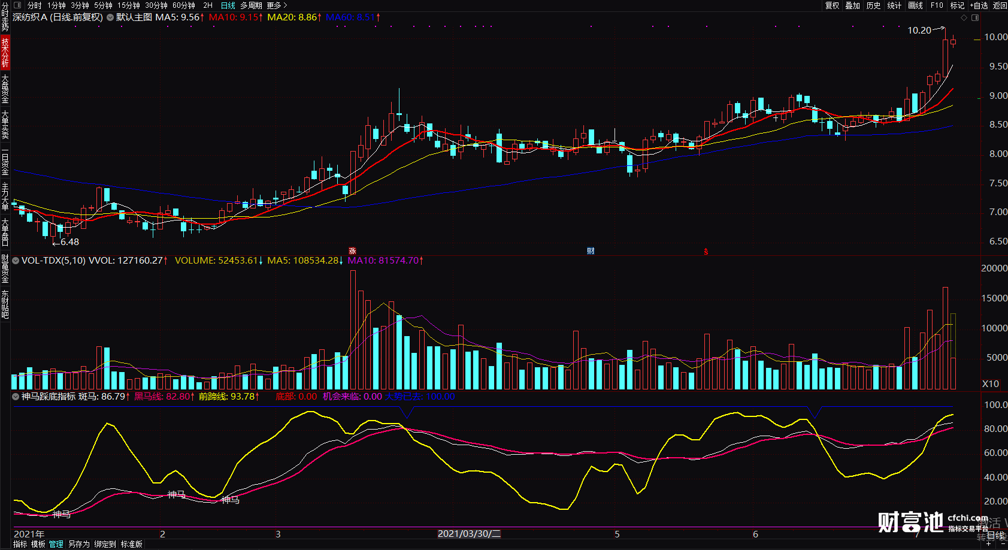The width and height of the screenshot is (1008, 550).
Task: Open the 技术分析 sidebar tab
Action: click(x=5, y=53)
